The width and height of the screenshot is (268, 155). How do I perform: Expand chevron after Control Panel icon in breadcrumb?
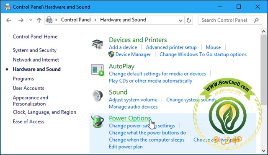click(x=56, y=20)
